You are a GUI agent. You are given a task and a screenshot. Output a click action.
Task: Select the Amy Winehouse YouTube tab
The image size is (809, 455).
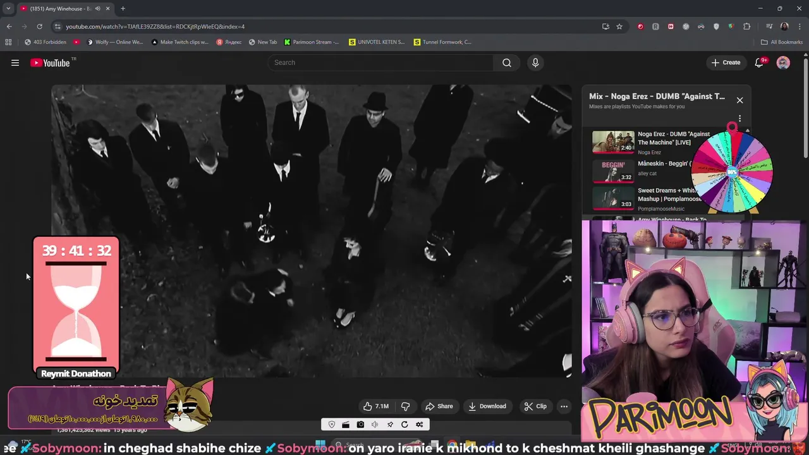pos(61,9)
